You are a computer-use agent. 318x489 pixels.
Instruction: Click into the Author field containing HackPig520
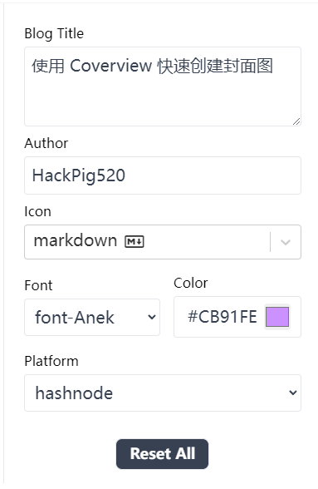[x=163, y=175]
